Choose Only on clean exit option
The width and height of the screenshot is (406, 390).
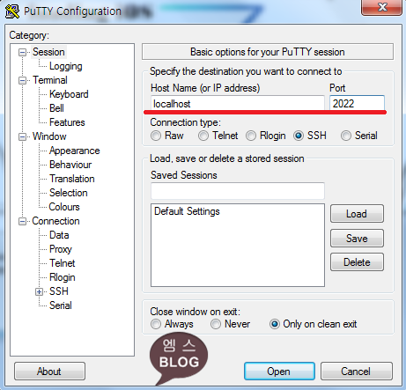pyautogui.click(x=275, y=324)
